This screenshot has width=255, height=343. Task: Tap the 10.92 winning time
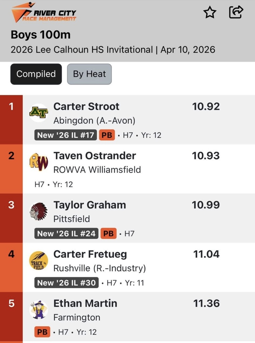pos(206,107)
